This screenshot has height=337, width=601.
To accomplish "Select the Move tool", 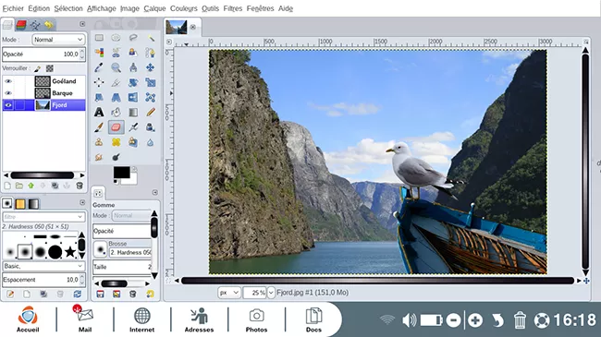I will pyautogui.click(x=150, y=67).
